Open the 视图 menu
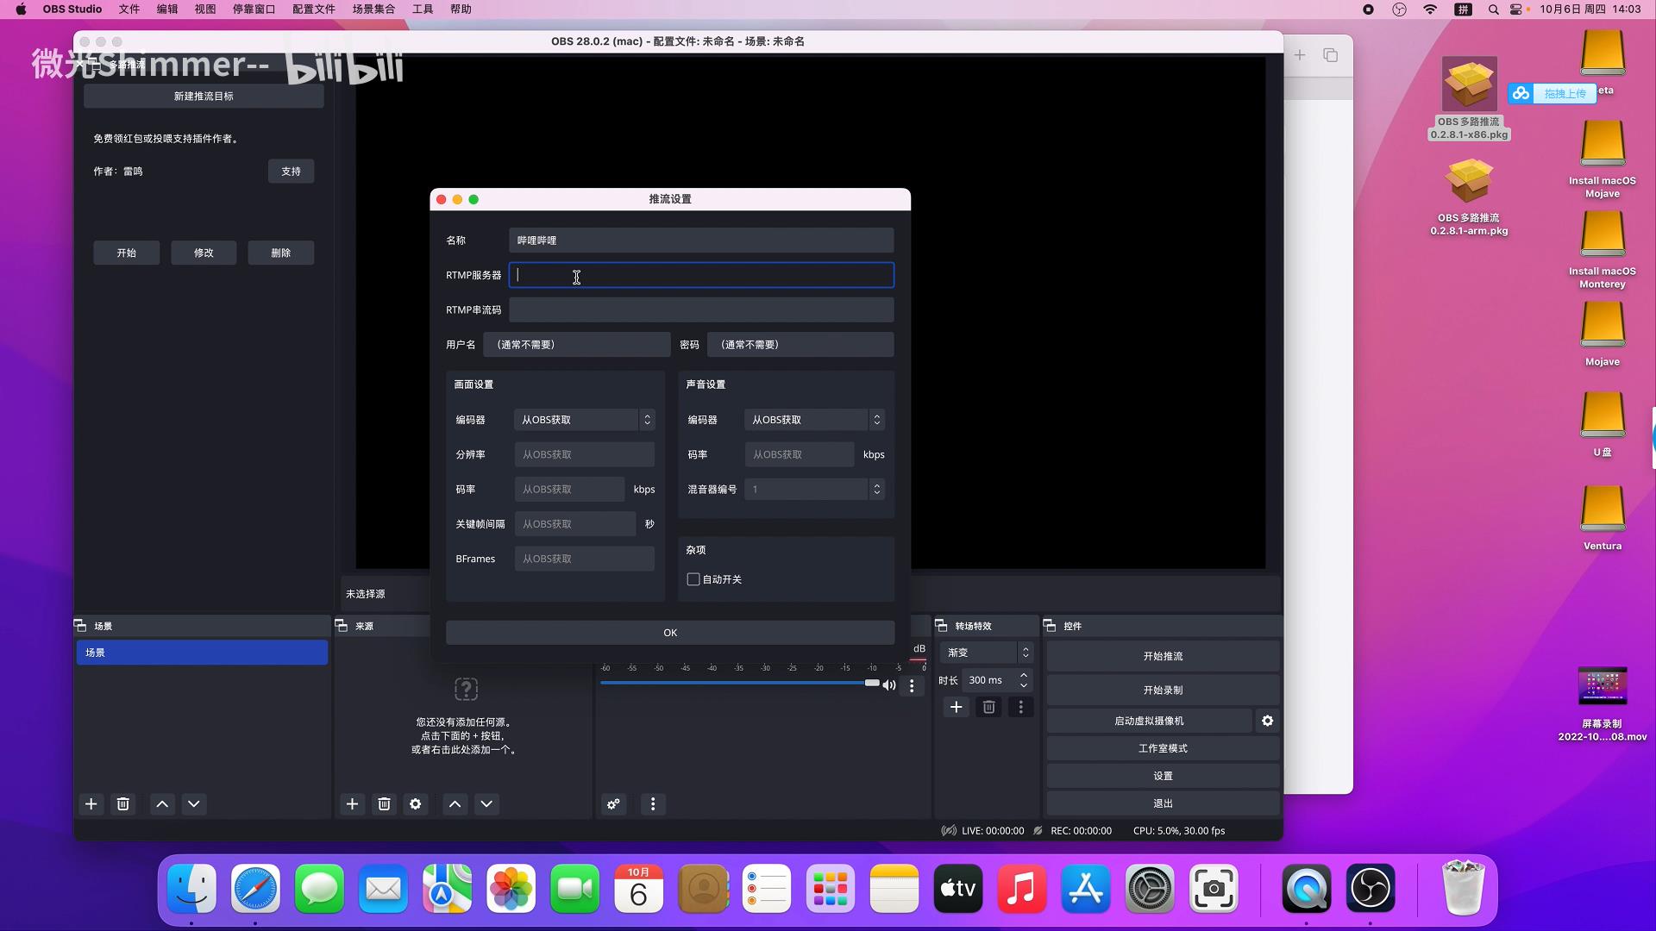Screen dimensions: 1656x931 [x=205, y=9]
